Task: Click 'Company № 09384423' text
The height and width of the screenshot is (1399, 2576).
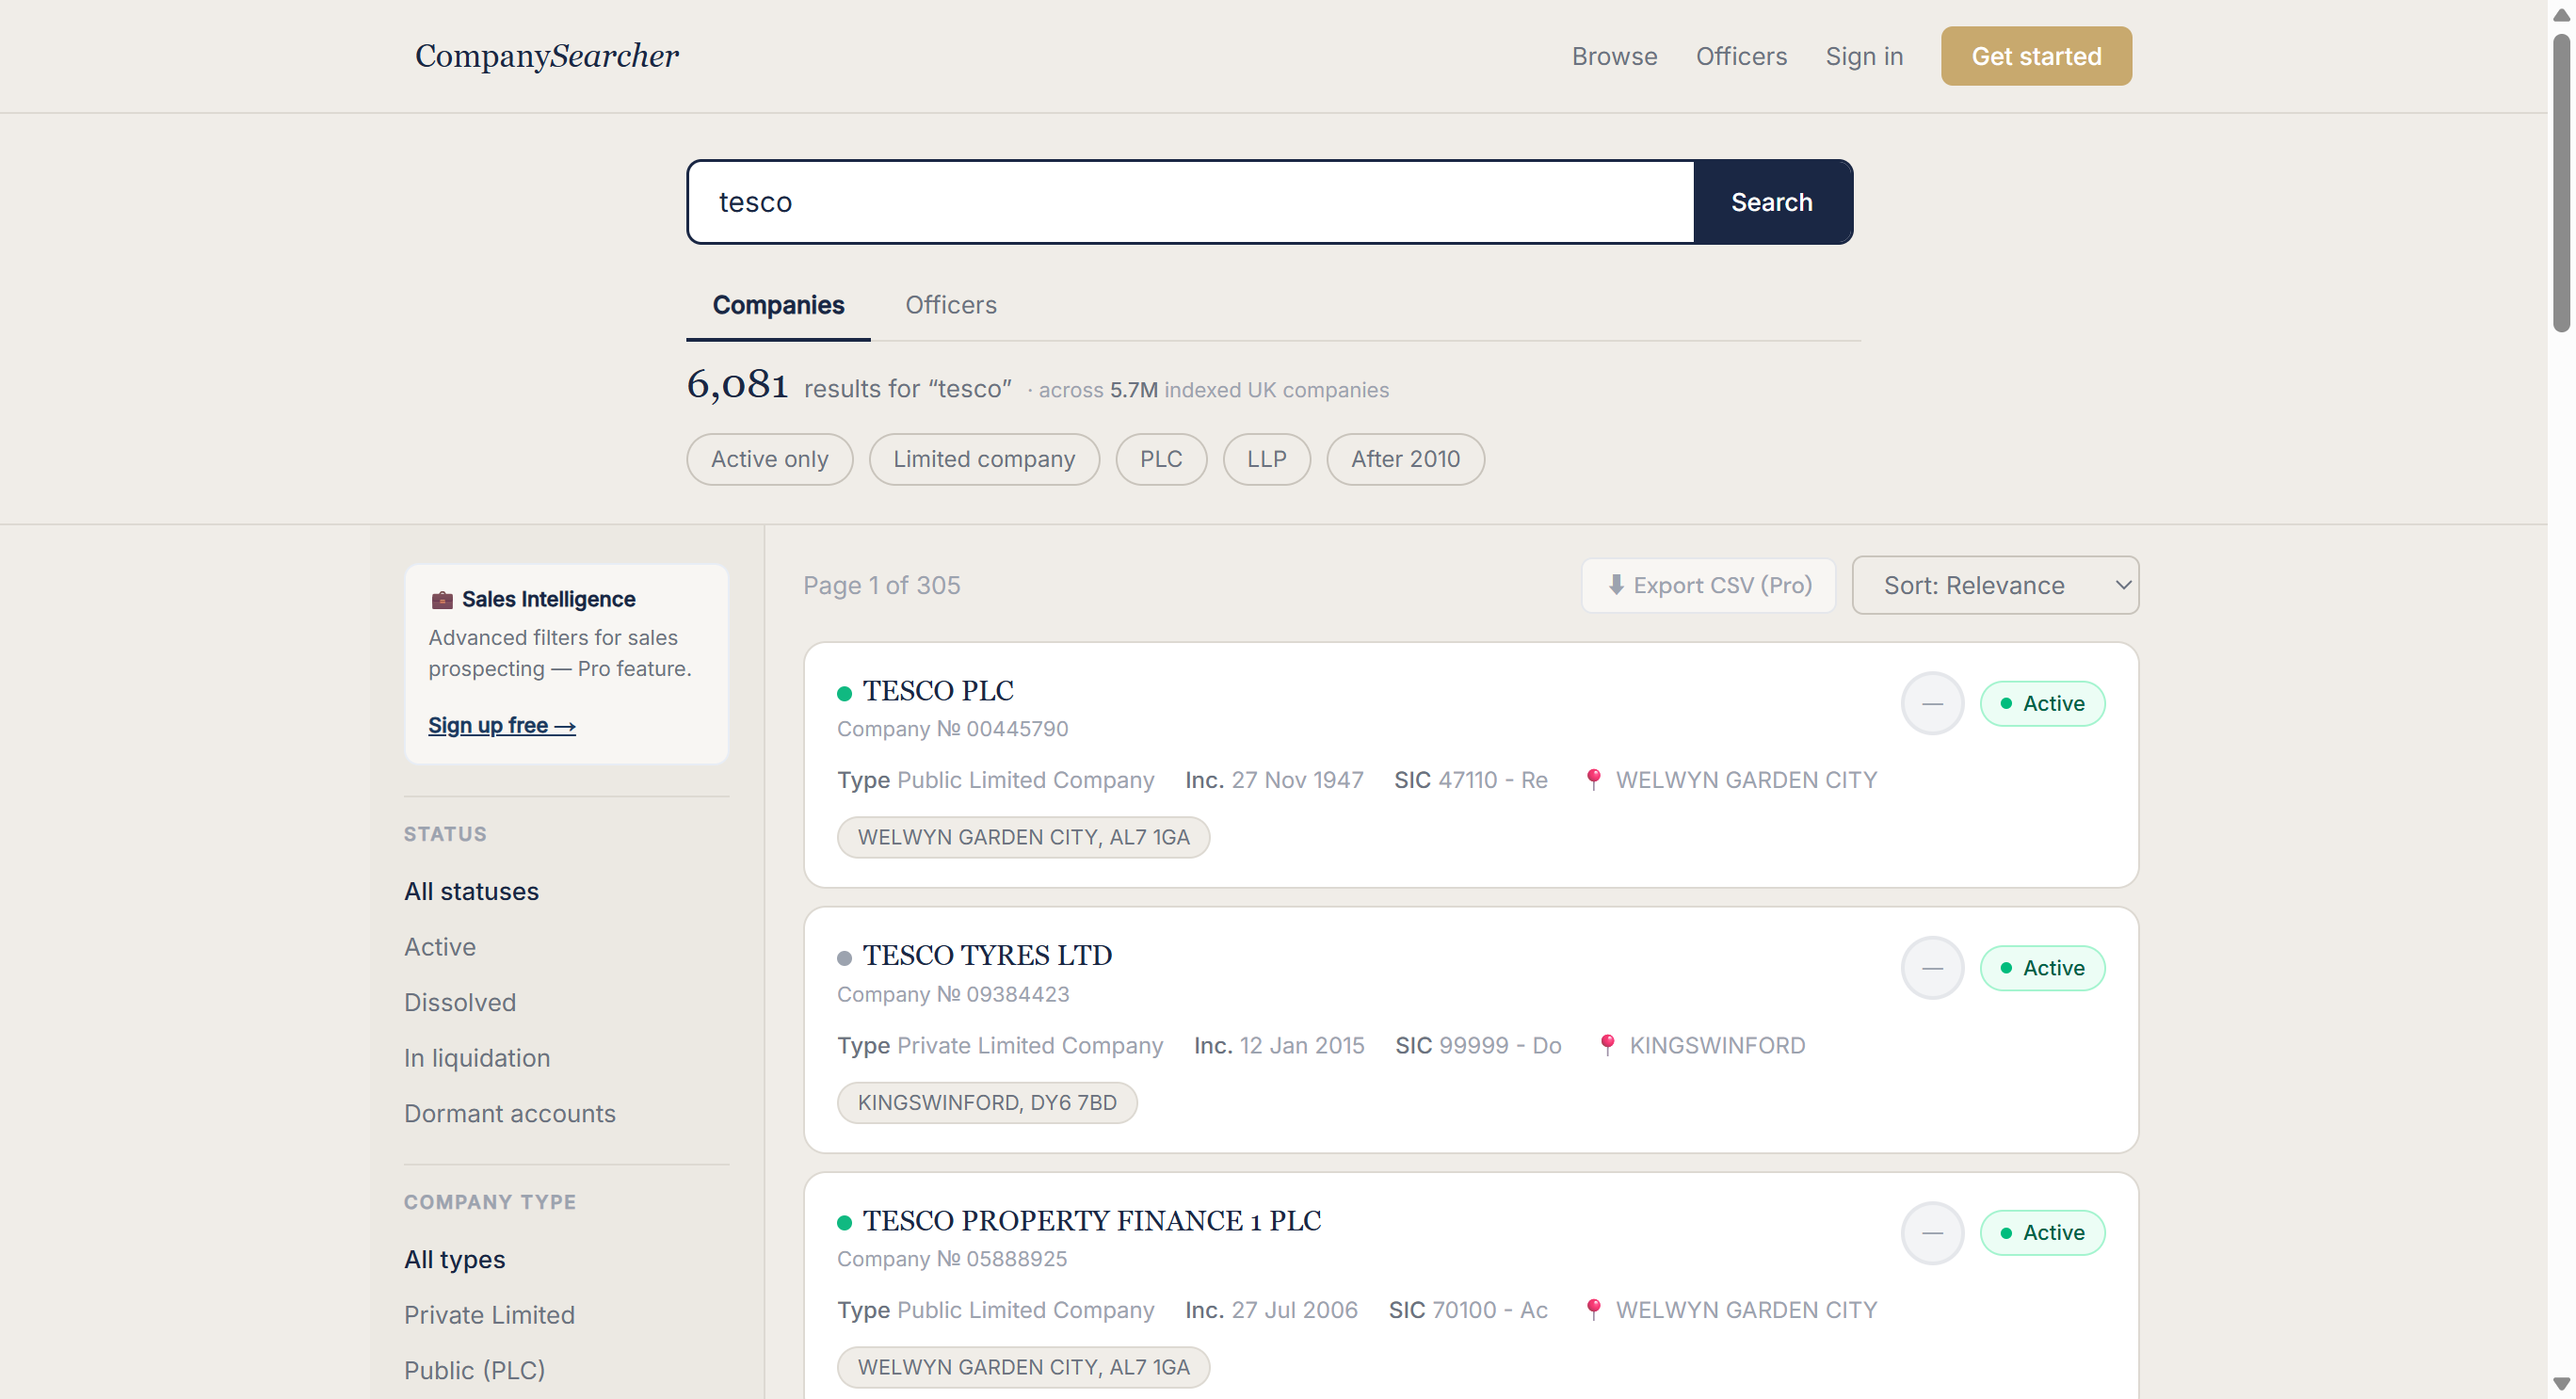Action: (953, 994)
